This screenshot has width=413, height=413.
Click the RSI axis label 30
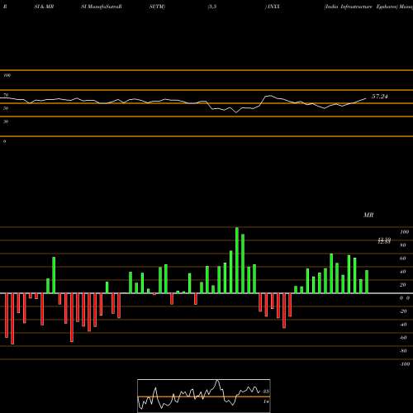6,121
